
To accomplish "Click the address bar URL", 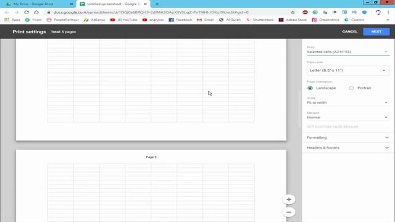I will point(151,12).
